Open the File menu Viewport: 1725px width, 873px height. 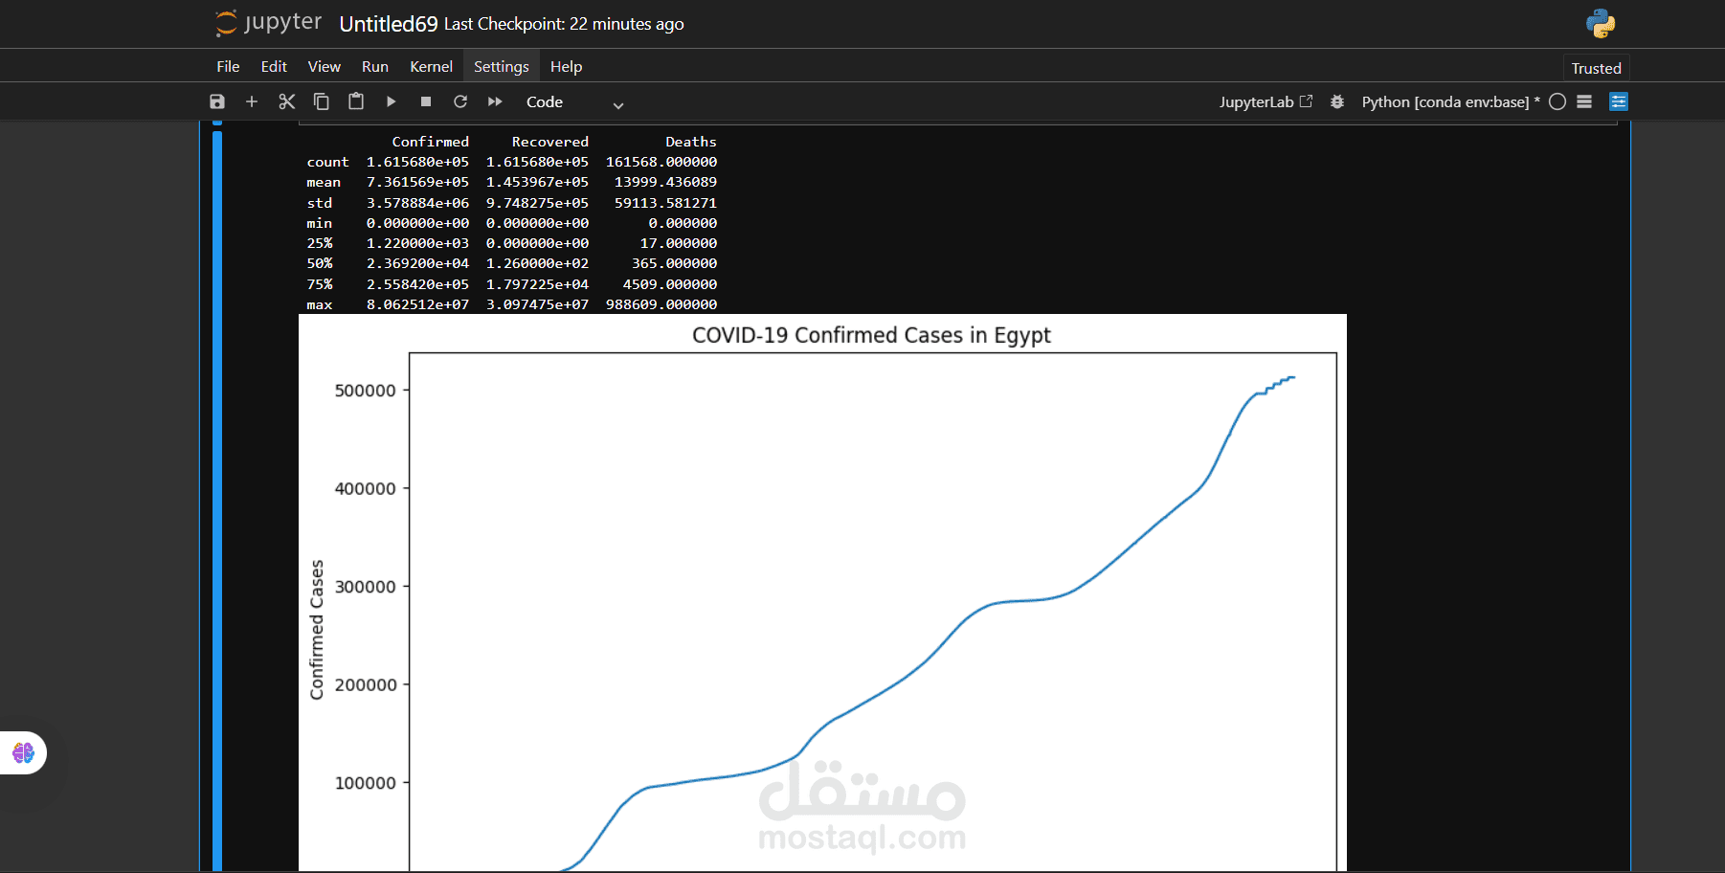click(x=228, y=66)
